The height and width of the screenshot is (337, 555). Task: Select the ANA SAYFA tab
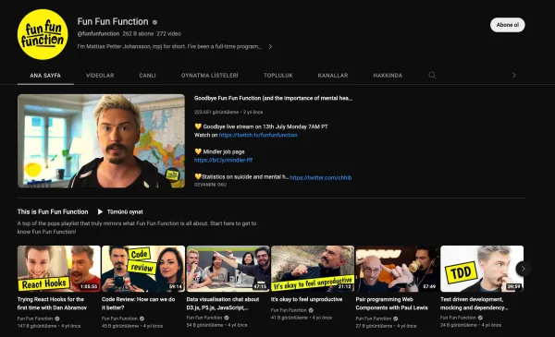click(x=45, y=76)
